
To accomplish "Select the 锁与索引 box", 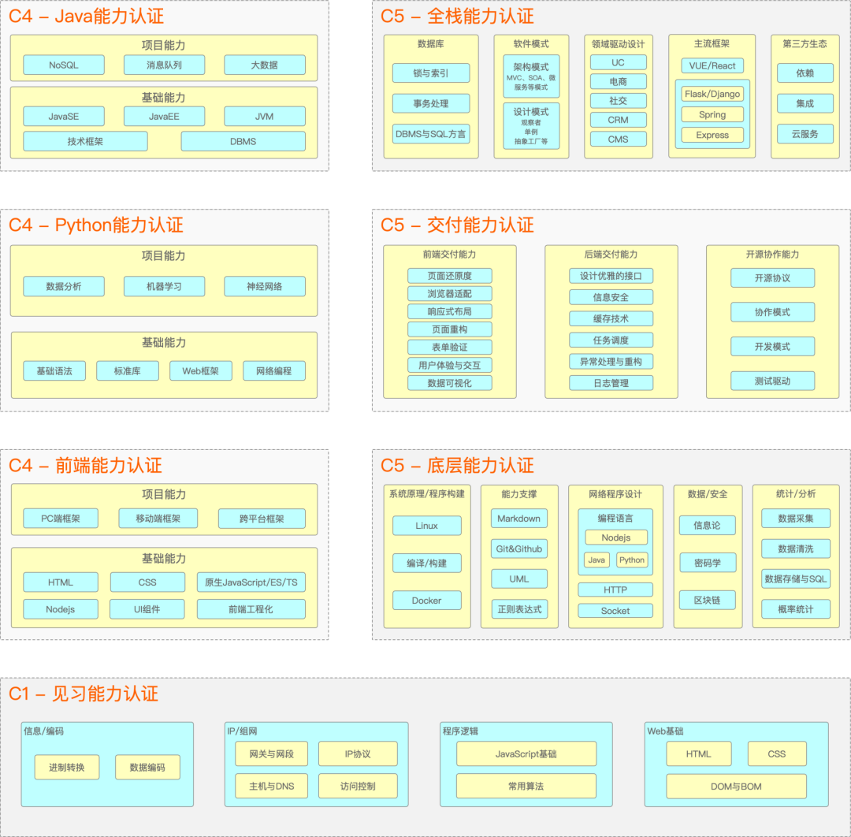I will [431, 73].
